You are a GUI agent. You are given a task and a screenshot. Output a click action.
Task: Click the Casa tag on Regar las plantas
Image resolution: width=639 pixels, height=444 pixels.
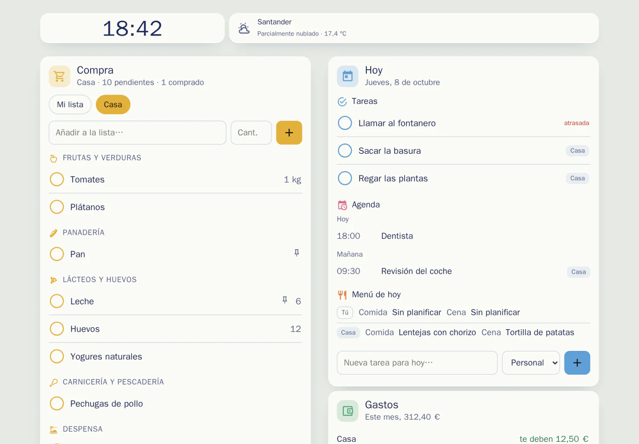point(577,178)
